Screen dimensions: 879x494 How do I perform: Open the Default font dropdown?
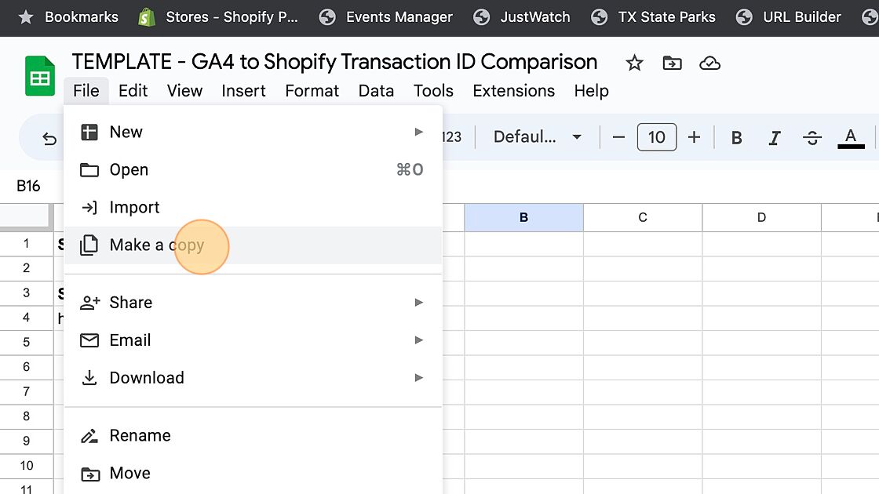[538, 137]
